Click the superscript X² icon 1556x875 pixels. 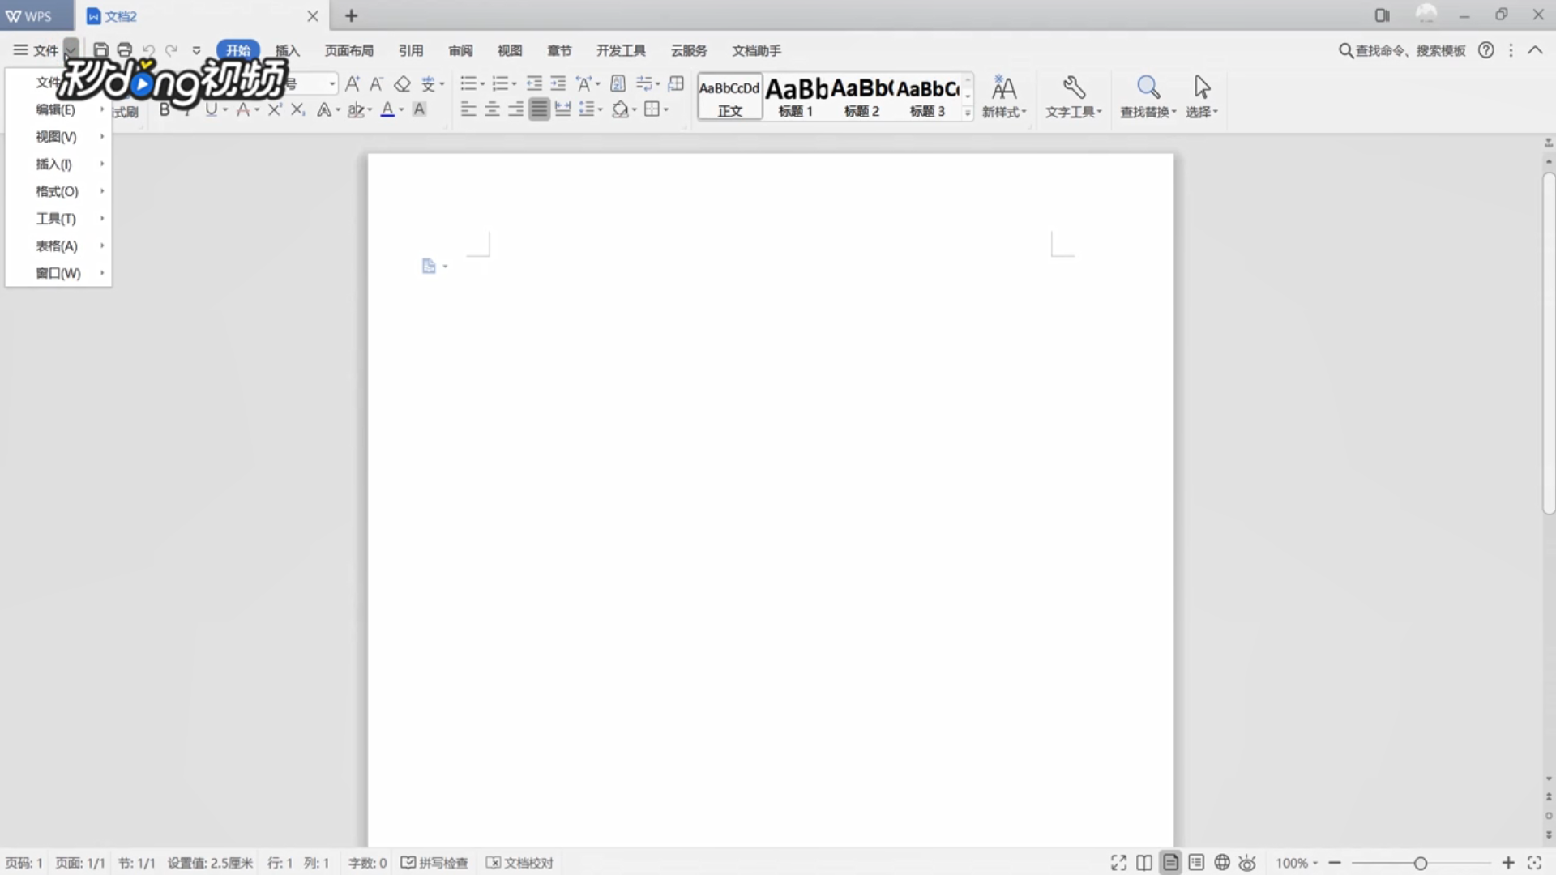click(275, 109)
